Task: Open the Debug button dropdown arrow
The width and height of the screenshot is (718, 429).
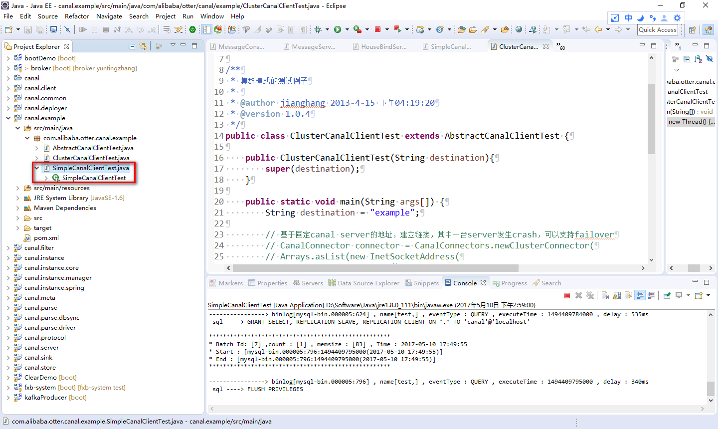Action: [327, 29]
